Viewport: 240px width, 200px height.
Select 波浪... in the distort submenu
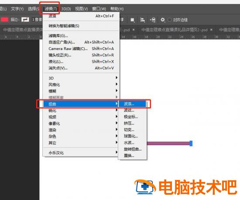coord(133,104)
